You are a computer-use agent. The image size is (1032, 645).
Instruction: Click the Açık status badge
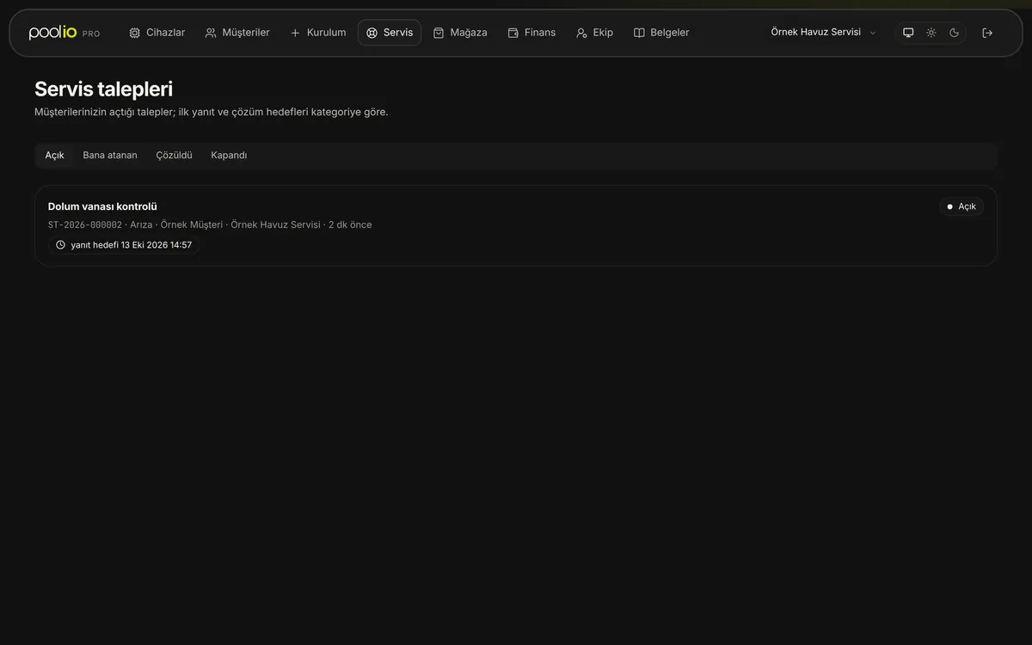tap(961, 206)
